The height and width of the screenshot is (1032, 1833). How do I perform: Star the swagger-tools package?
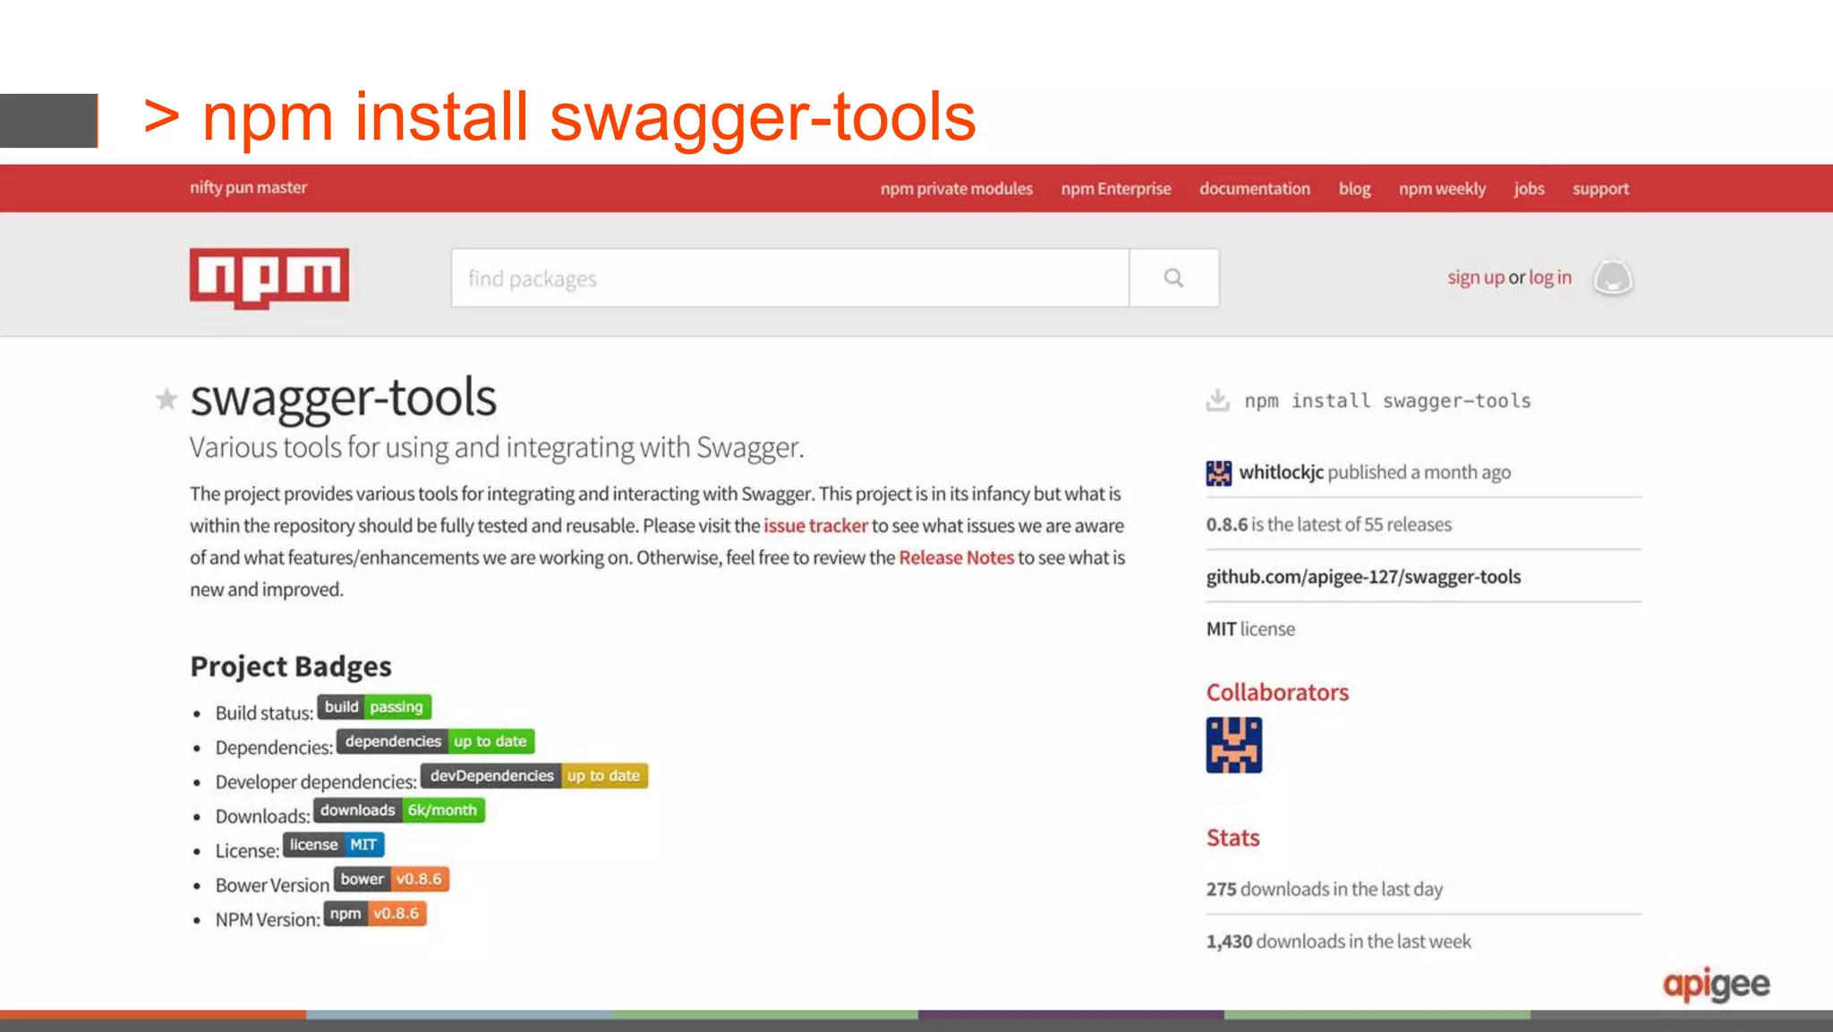click(x=166, y=399)
